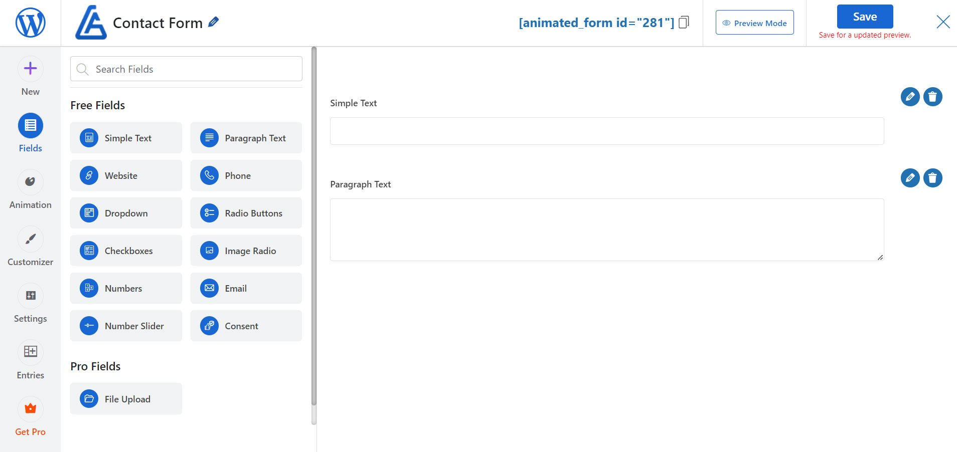Click the WordPress logo

[30, 23]
